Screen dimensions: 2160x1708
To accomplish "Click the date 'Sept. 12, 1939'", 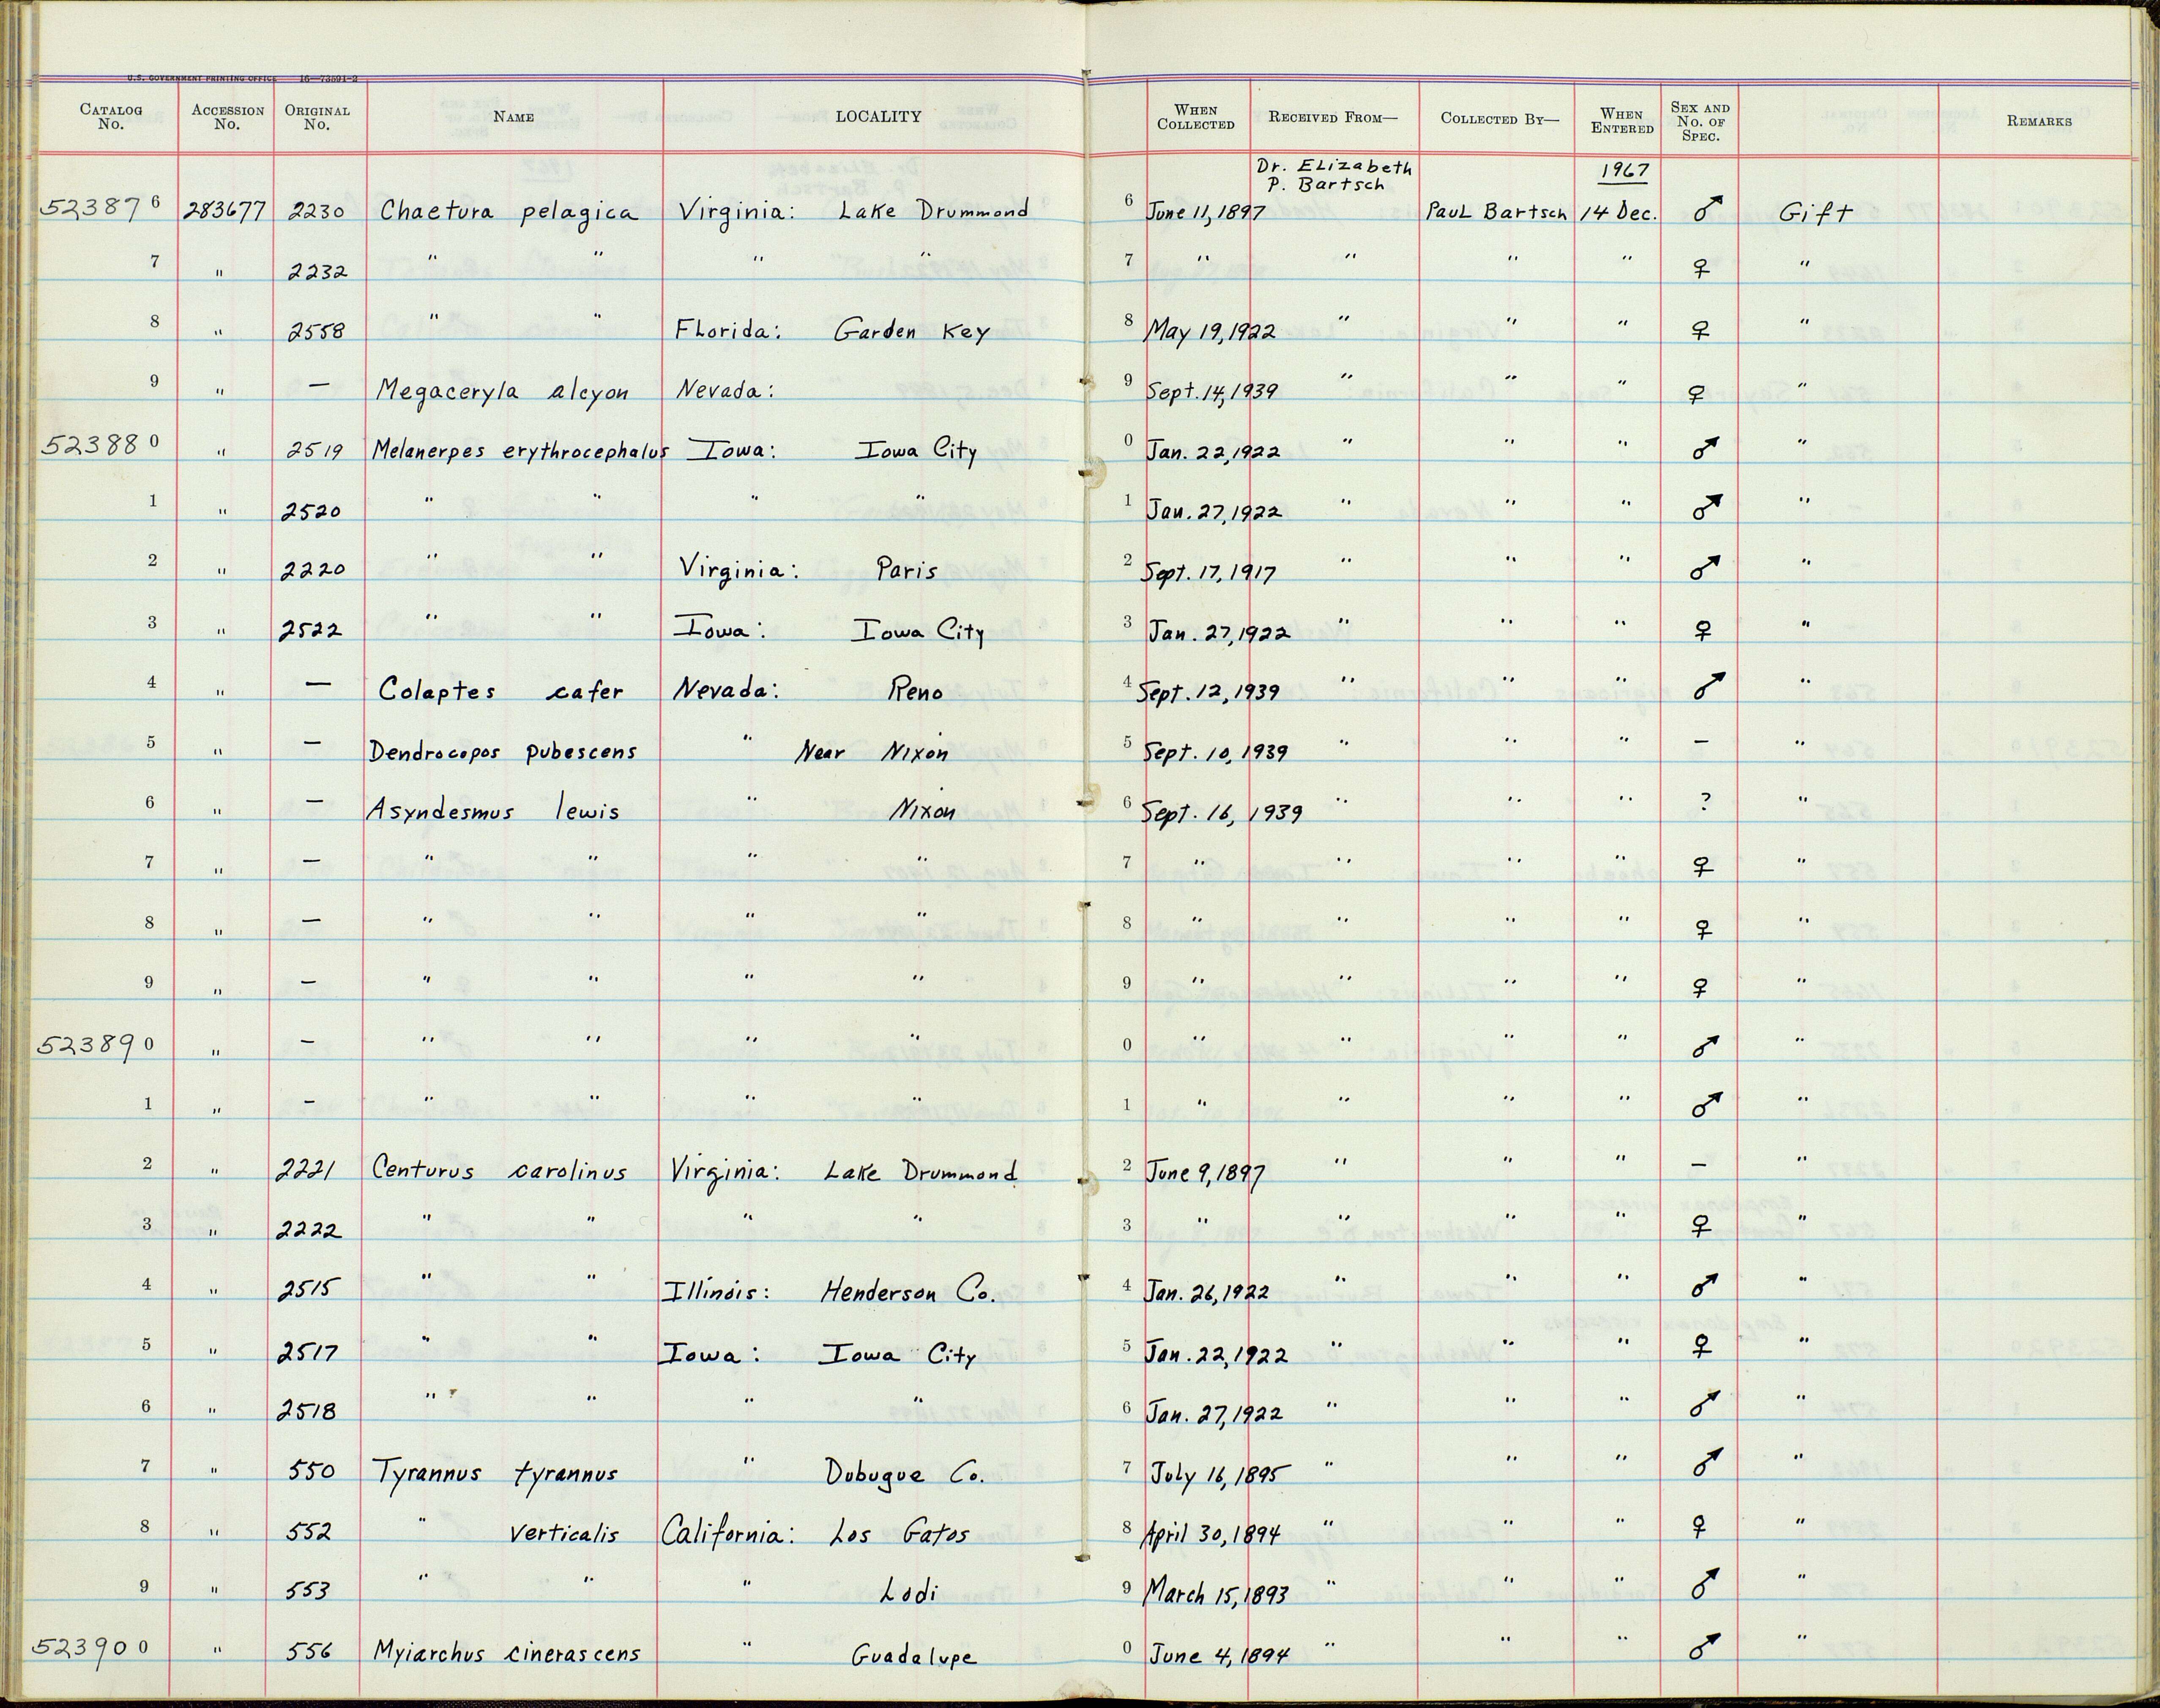I will tap(1209, 692).
